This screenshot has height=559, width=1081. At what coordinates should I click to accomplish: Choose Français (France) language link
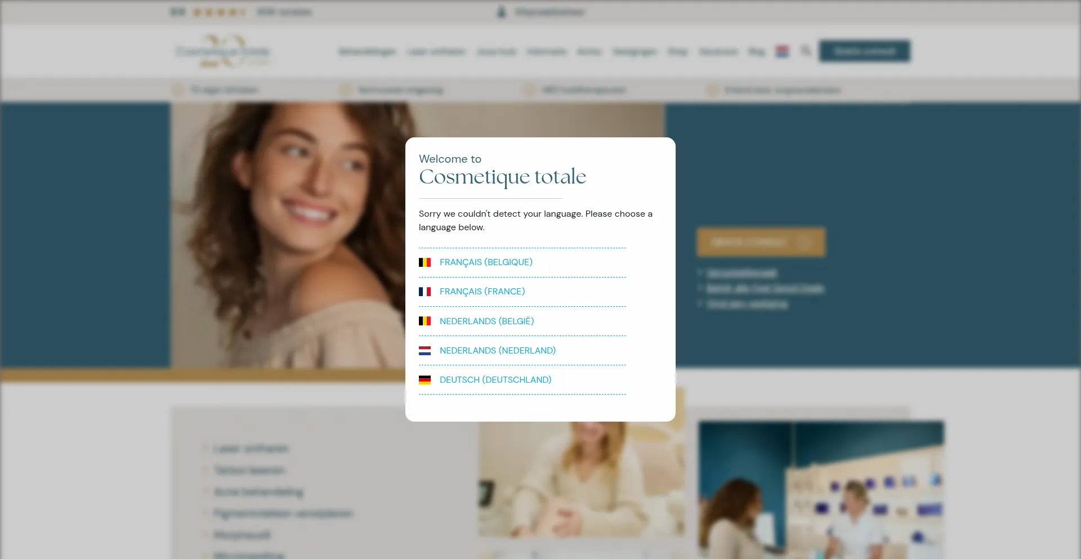[x=482, y=292]
